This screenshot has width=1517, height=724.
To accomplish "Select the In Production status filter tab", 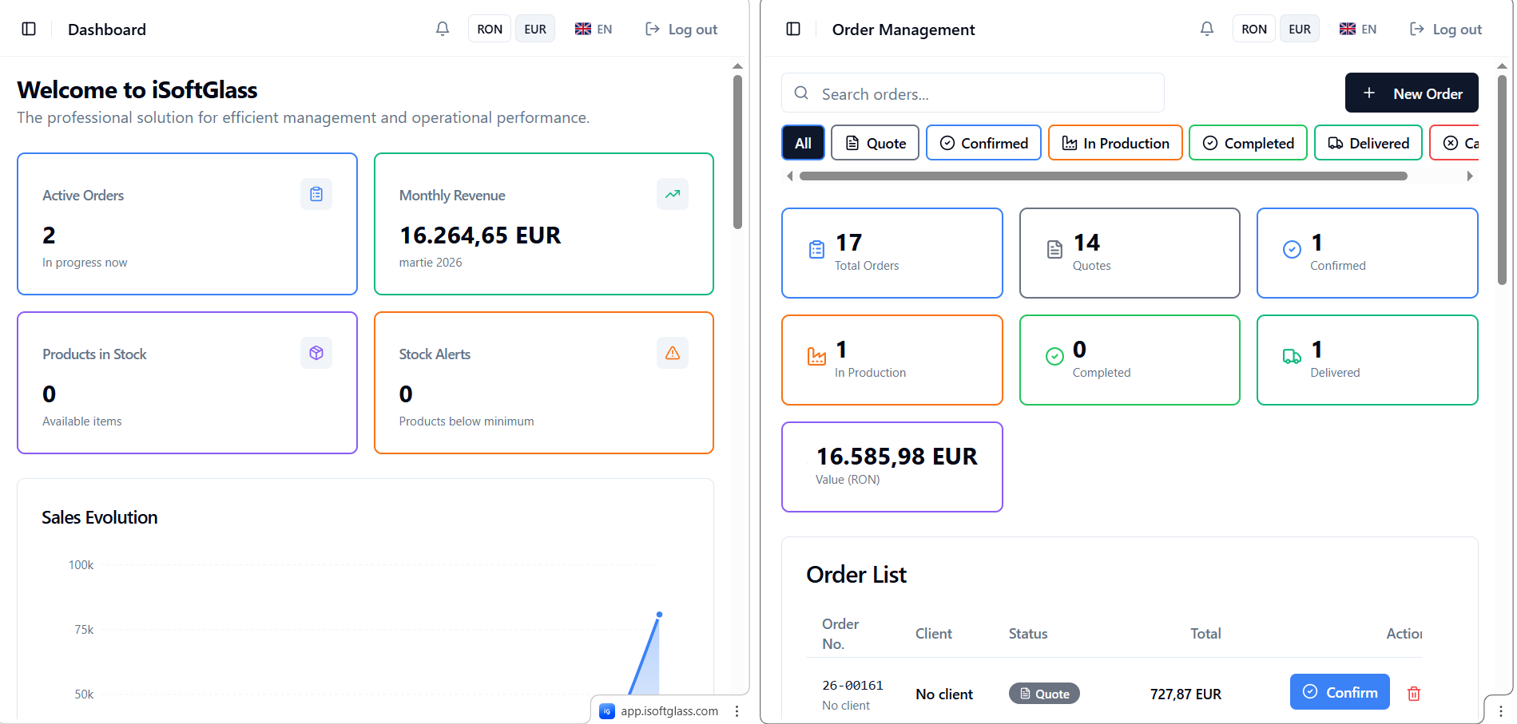I will click(1115, 143).
